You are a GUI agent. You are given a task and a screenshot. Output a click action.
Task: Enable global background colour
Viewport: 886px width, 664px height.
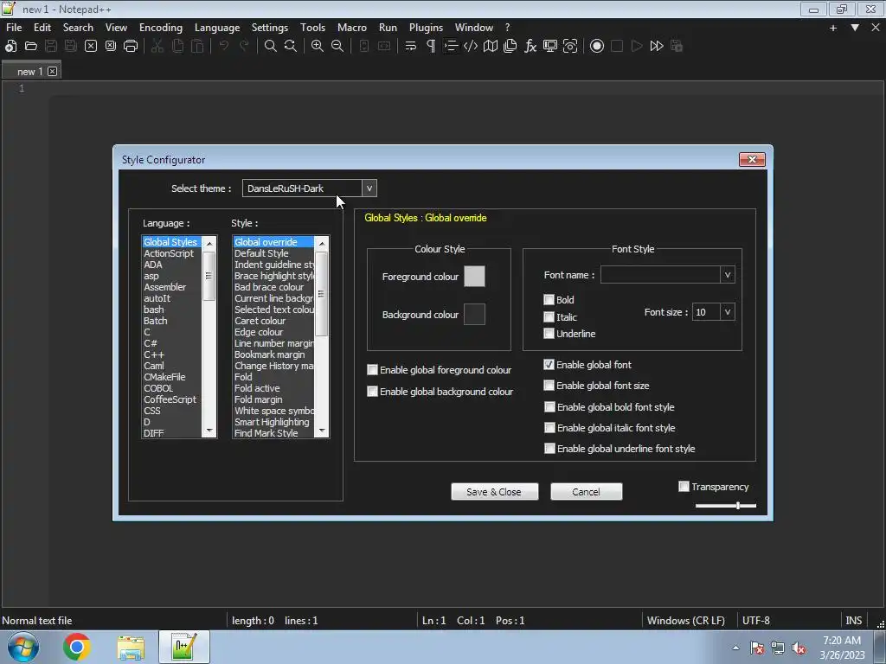(372, 392)
